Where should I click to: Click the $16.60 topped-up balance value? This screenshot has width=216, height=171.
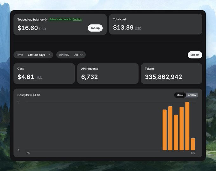28,28
